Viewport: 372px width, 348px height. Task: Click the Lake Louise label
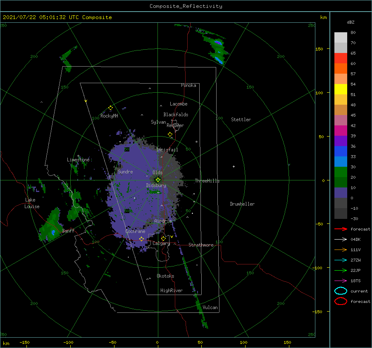click(32, 203)
